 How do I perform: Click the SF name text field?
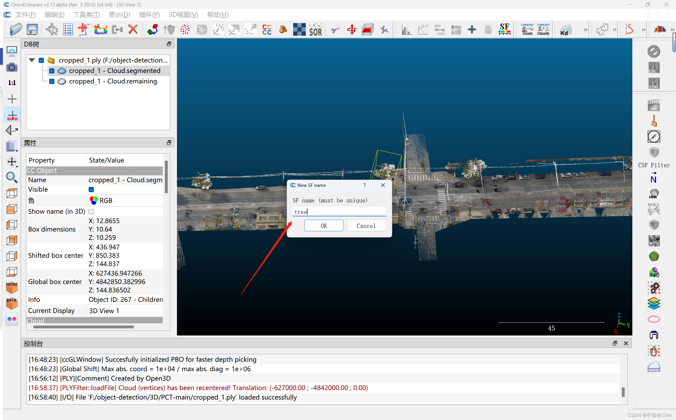coord(339,212)
